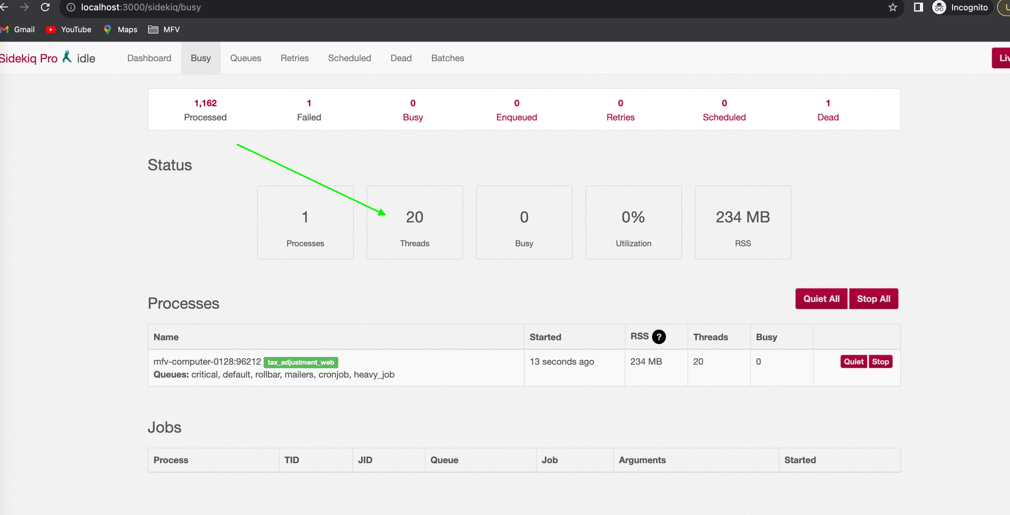The image size is (1010, 515).
Task: Open the YouTube bookmark
Action: (x=69, y=29)
